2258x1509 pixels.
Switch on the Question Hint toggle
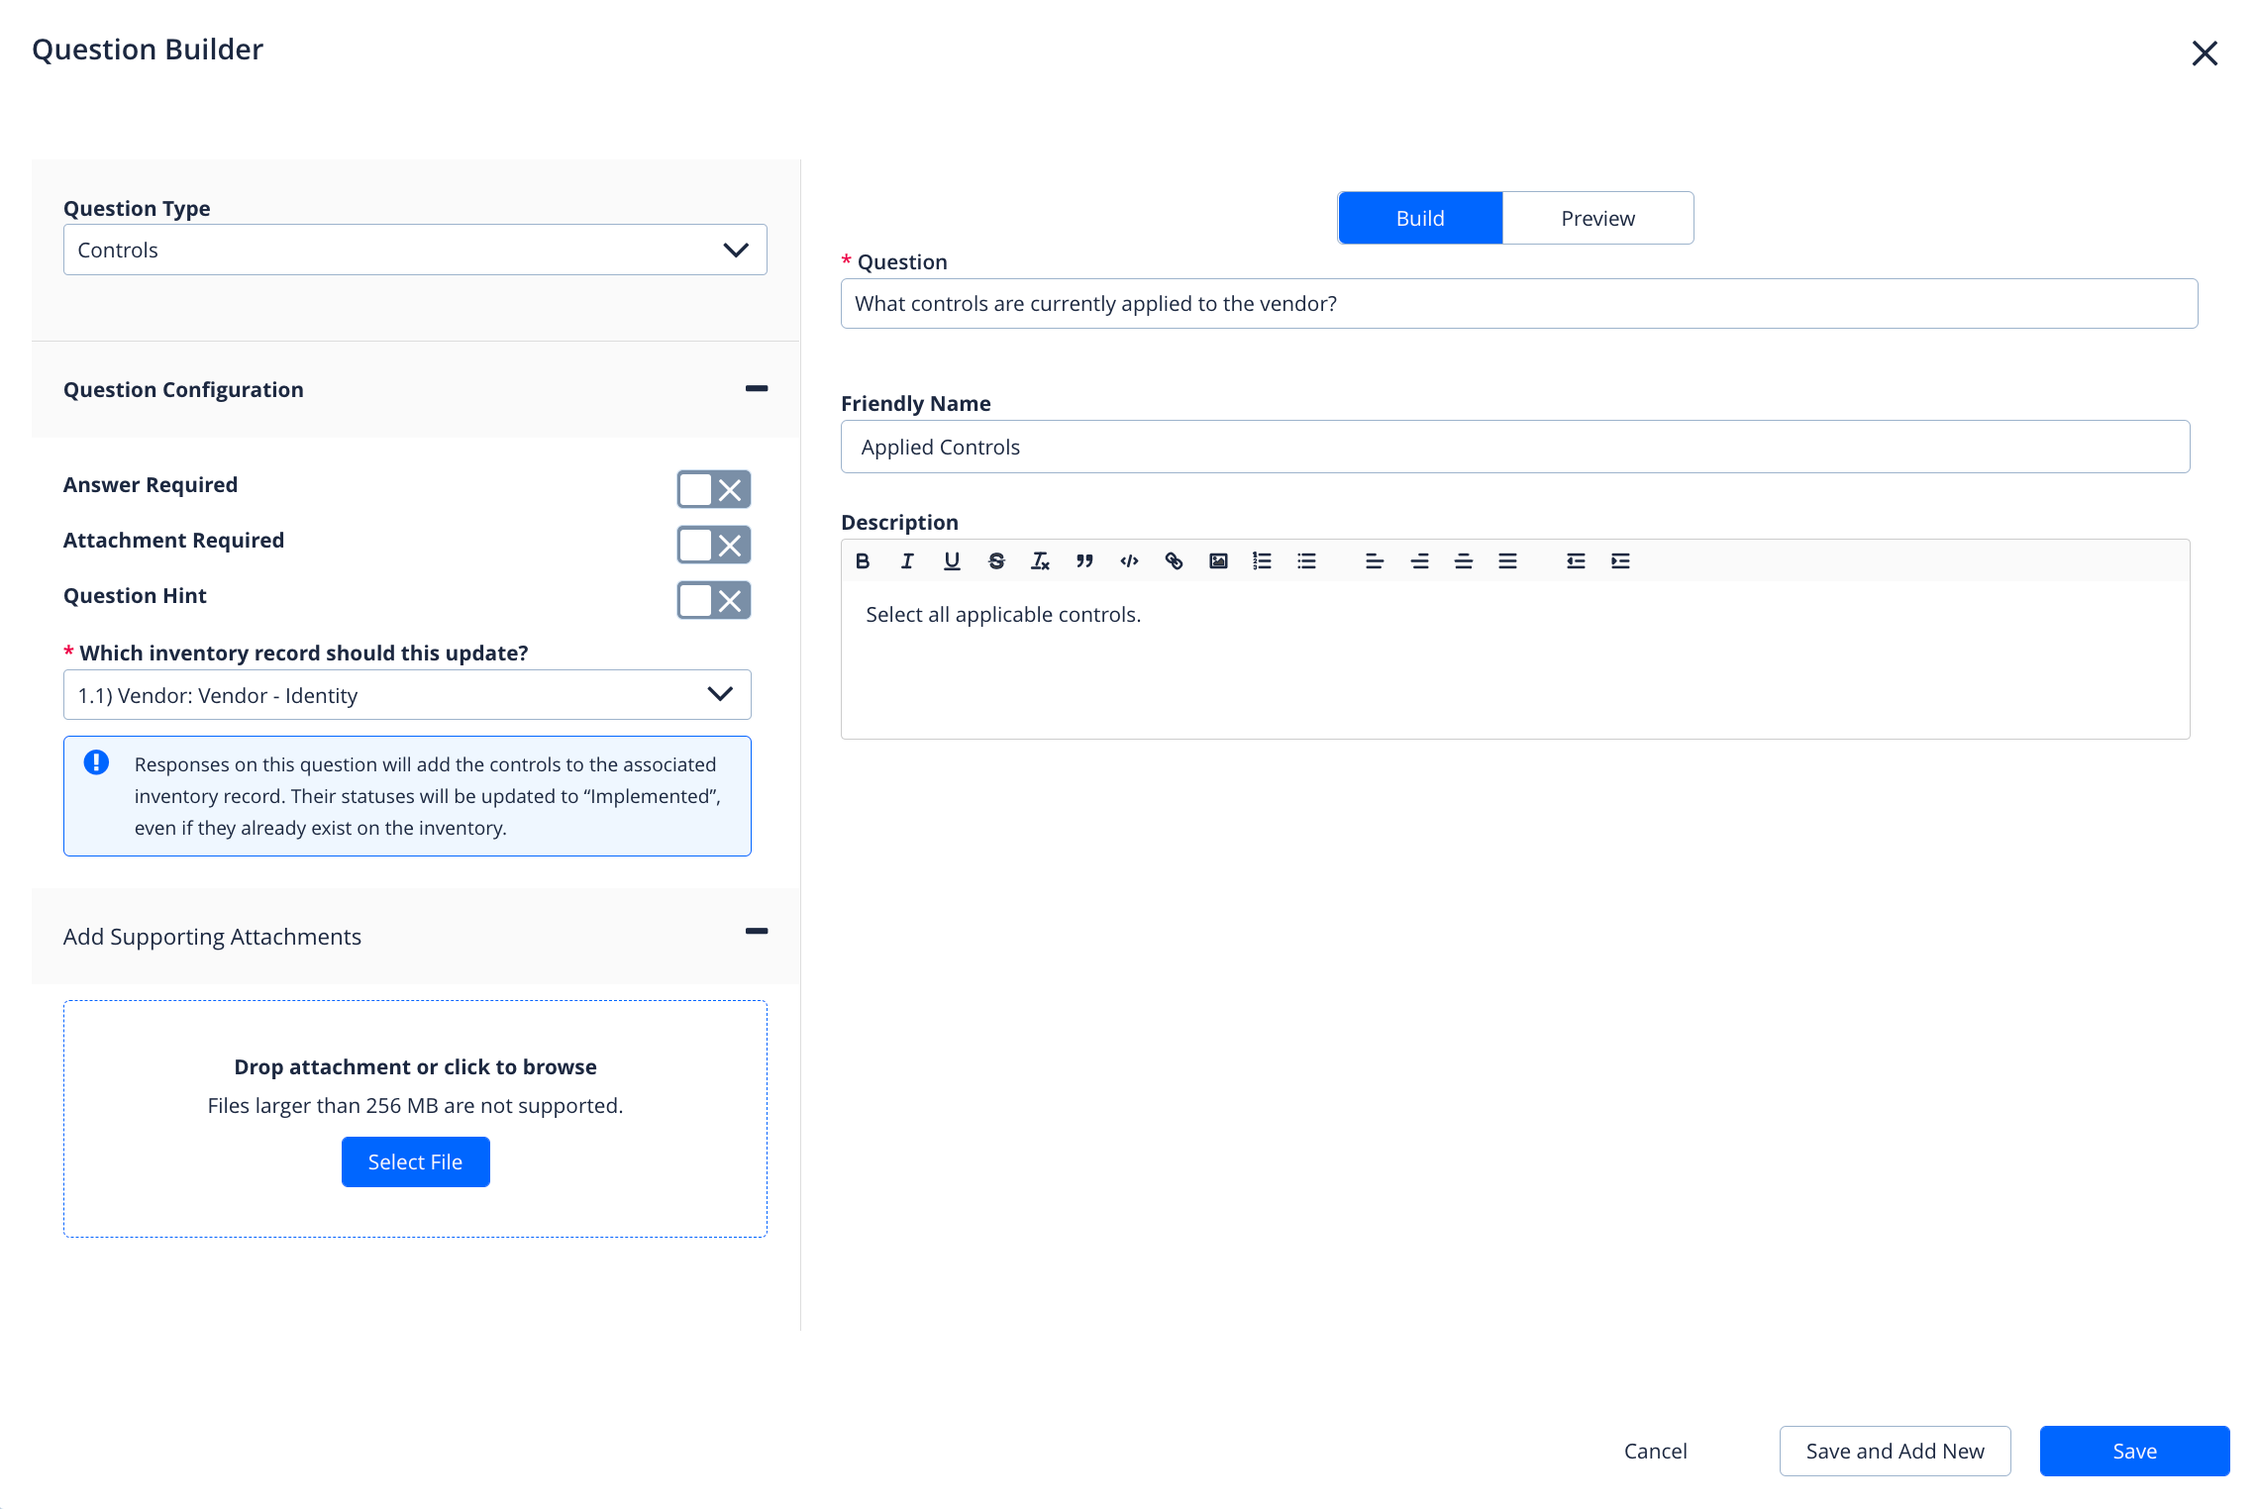point(713,600)
